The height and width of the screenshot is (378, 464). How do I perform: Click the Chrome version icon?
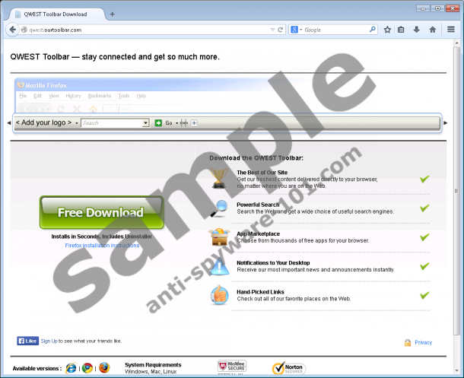pyautogui.click(x=87, y=368)
